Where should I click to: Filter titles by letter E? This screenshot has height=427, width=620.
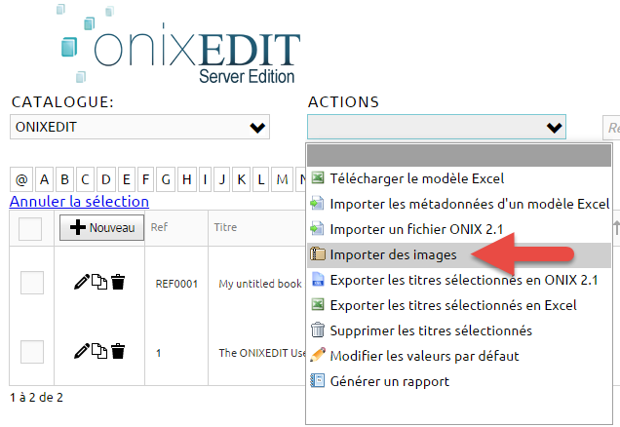click(127, 180)
